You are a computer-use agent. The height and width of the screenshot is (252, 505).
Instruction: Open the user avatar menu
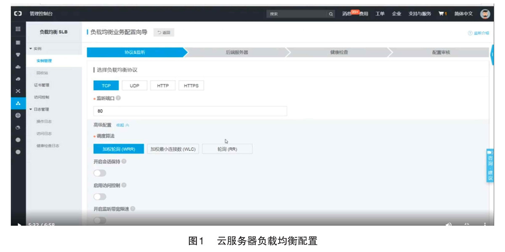[485, 14]
